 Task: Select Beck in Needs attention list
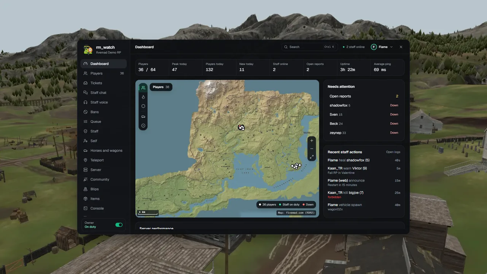(x=364, y=124)
